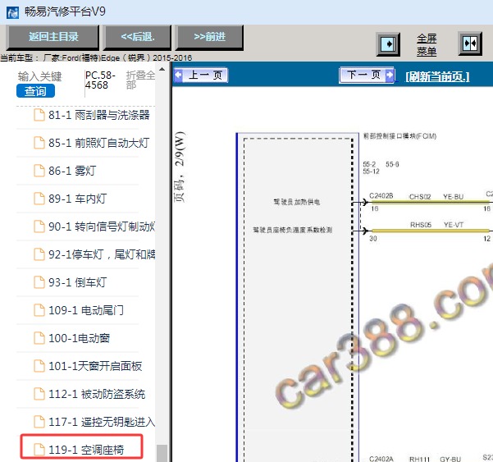Viewport: 493px width, 462px height.
Task: Click the file icon of 90-1 转向信号灯
Action: click(39, 226)
